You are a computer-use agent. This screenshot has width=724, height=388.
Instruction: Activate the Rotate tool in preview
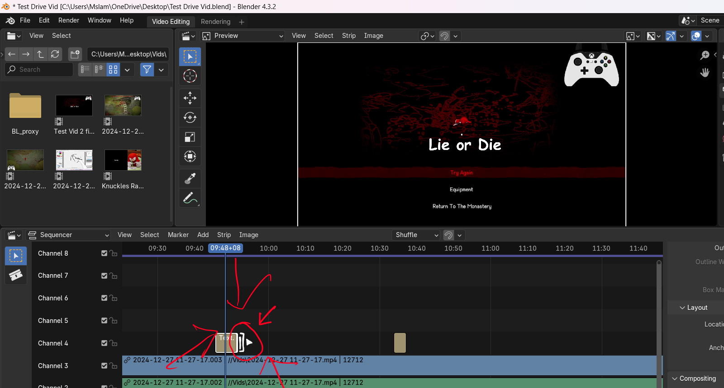190,117
